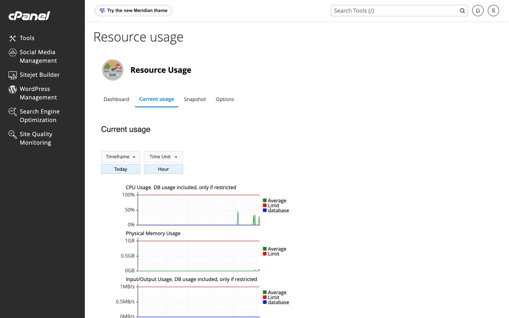Click the Social Media Management icon
The image size is (509, 318).
tap(12, 52)
